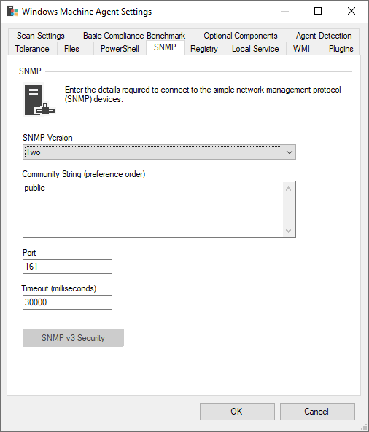
Task: Select the Agent Detection tab
Action: point(324,36)
